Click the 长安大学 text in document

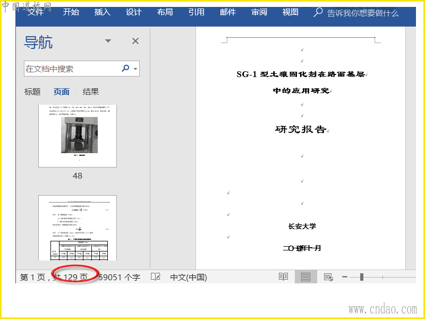pos(302,226)
